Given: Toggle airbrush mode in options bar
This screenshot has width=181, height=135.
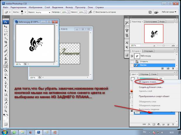Looking at the screenshot, I should click(90, 12).
